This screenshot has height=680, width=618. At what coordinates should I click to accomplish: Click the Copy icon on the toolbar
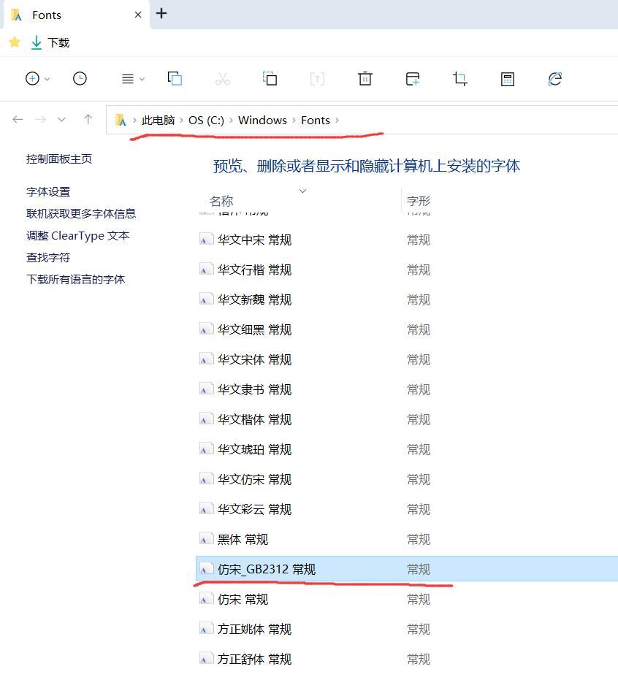tap(175, 79)
